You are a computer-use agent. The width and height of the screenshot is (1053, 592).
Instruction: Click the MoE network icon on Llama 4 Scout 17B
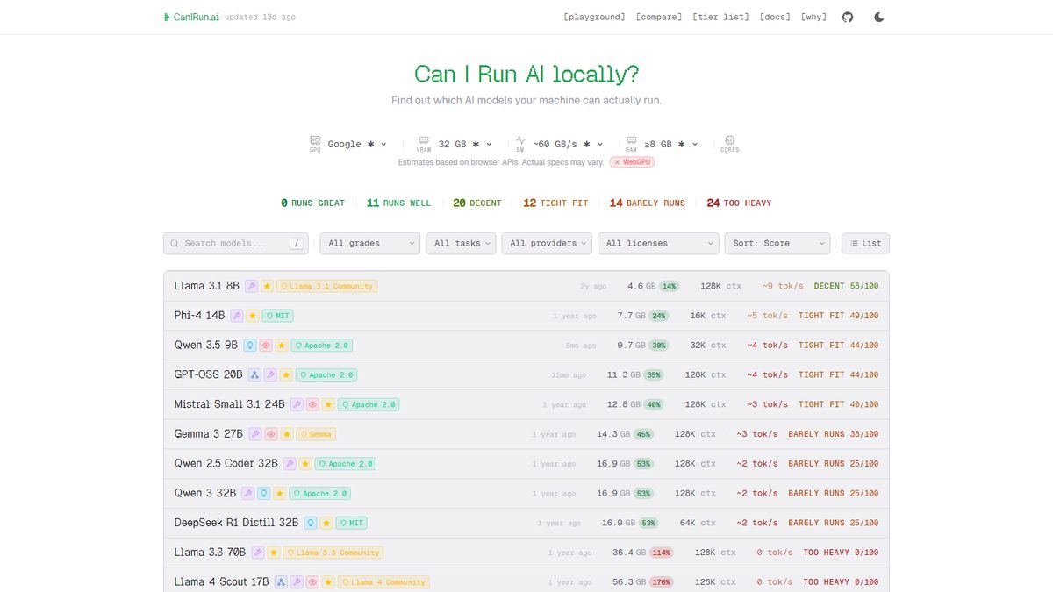tap(281, 581)
